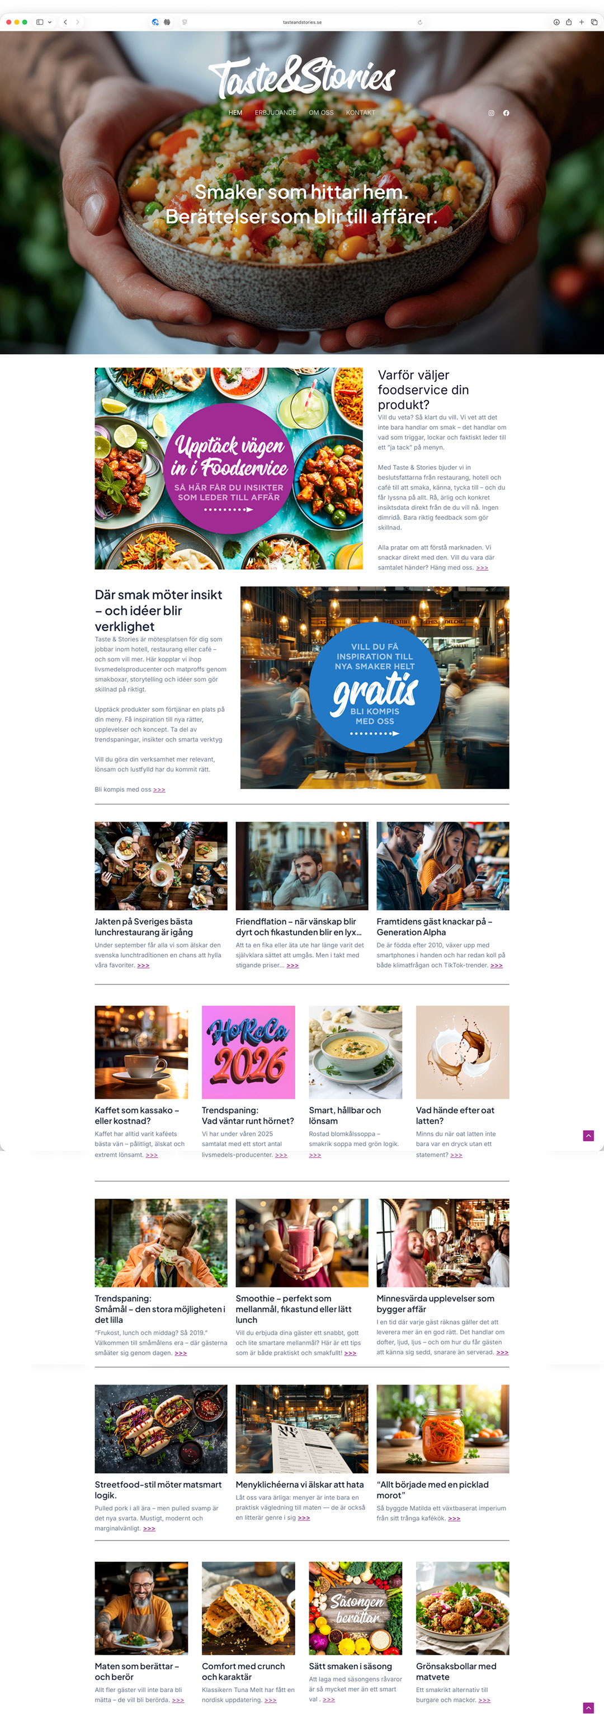Reload the page using address bar icon
Screen dimensions: 604x1714
point(420,22)
